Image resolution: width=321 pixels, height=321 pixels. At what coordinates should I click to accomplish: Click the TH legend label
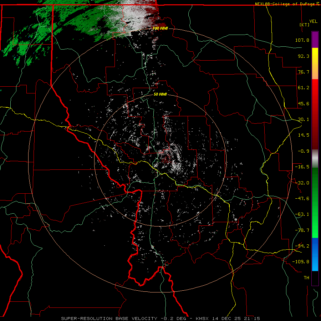coord(306,277)
